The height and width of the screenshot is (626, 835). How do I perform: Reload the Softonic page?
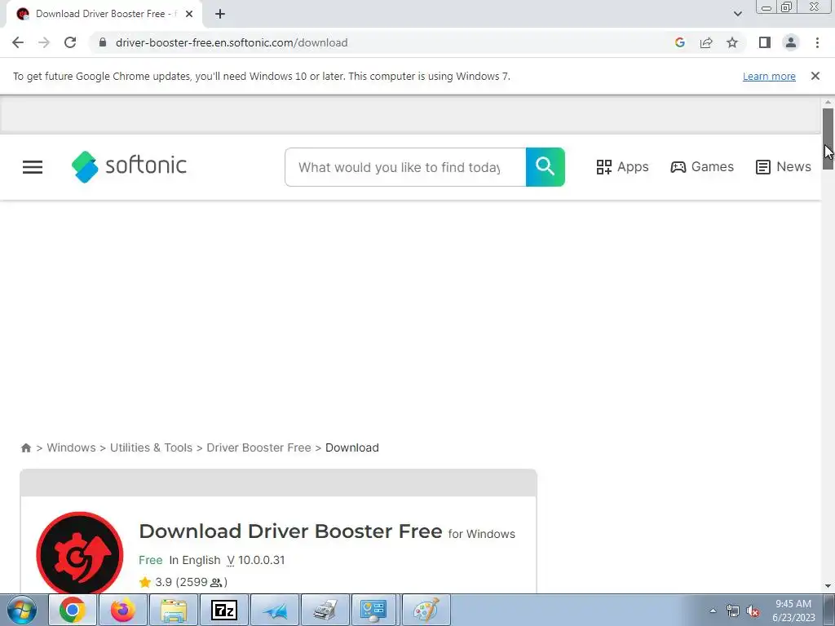pyautogui.click(x=70, y=42)
